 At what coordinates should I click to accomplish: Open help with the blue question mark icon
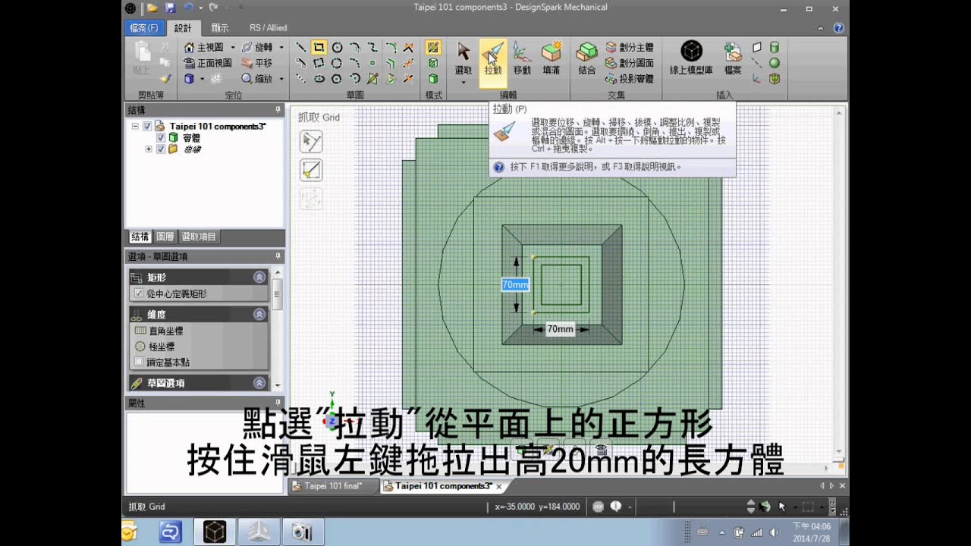tap(838, 27)
